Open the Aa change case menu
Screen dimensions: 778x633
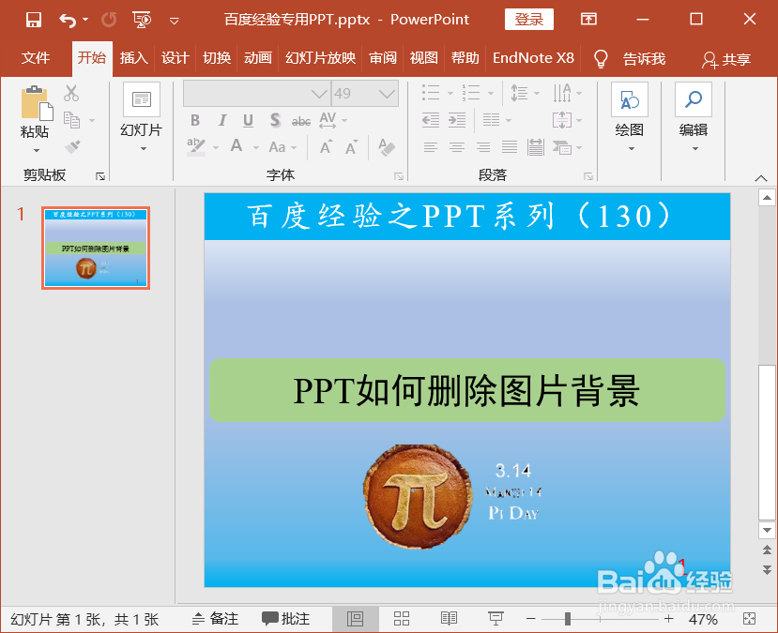coord(282,147)
